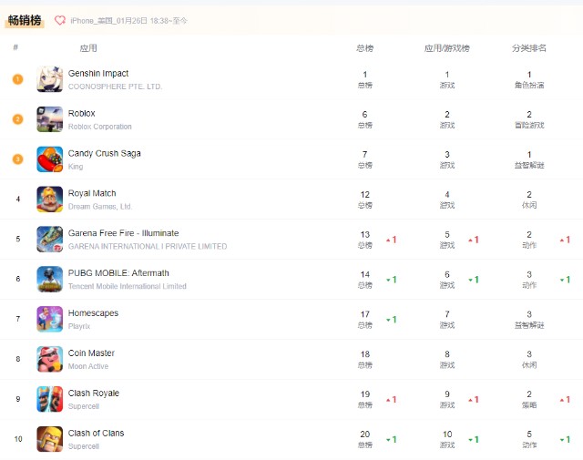Image resolution: width=583 pixels, height=460 pixels.
Task: Open the Coin Master title link
Action: pyautogui.click(x=91, y=353)
